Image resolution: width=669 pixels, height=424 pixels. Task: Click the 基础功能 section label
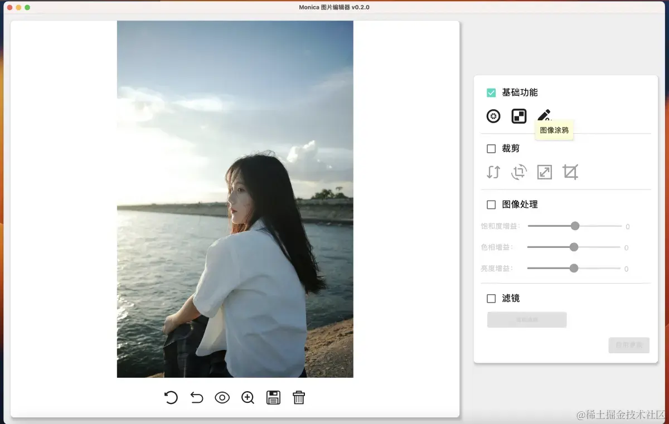520,92
